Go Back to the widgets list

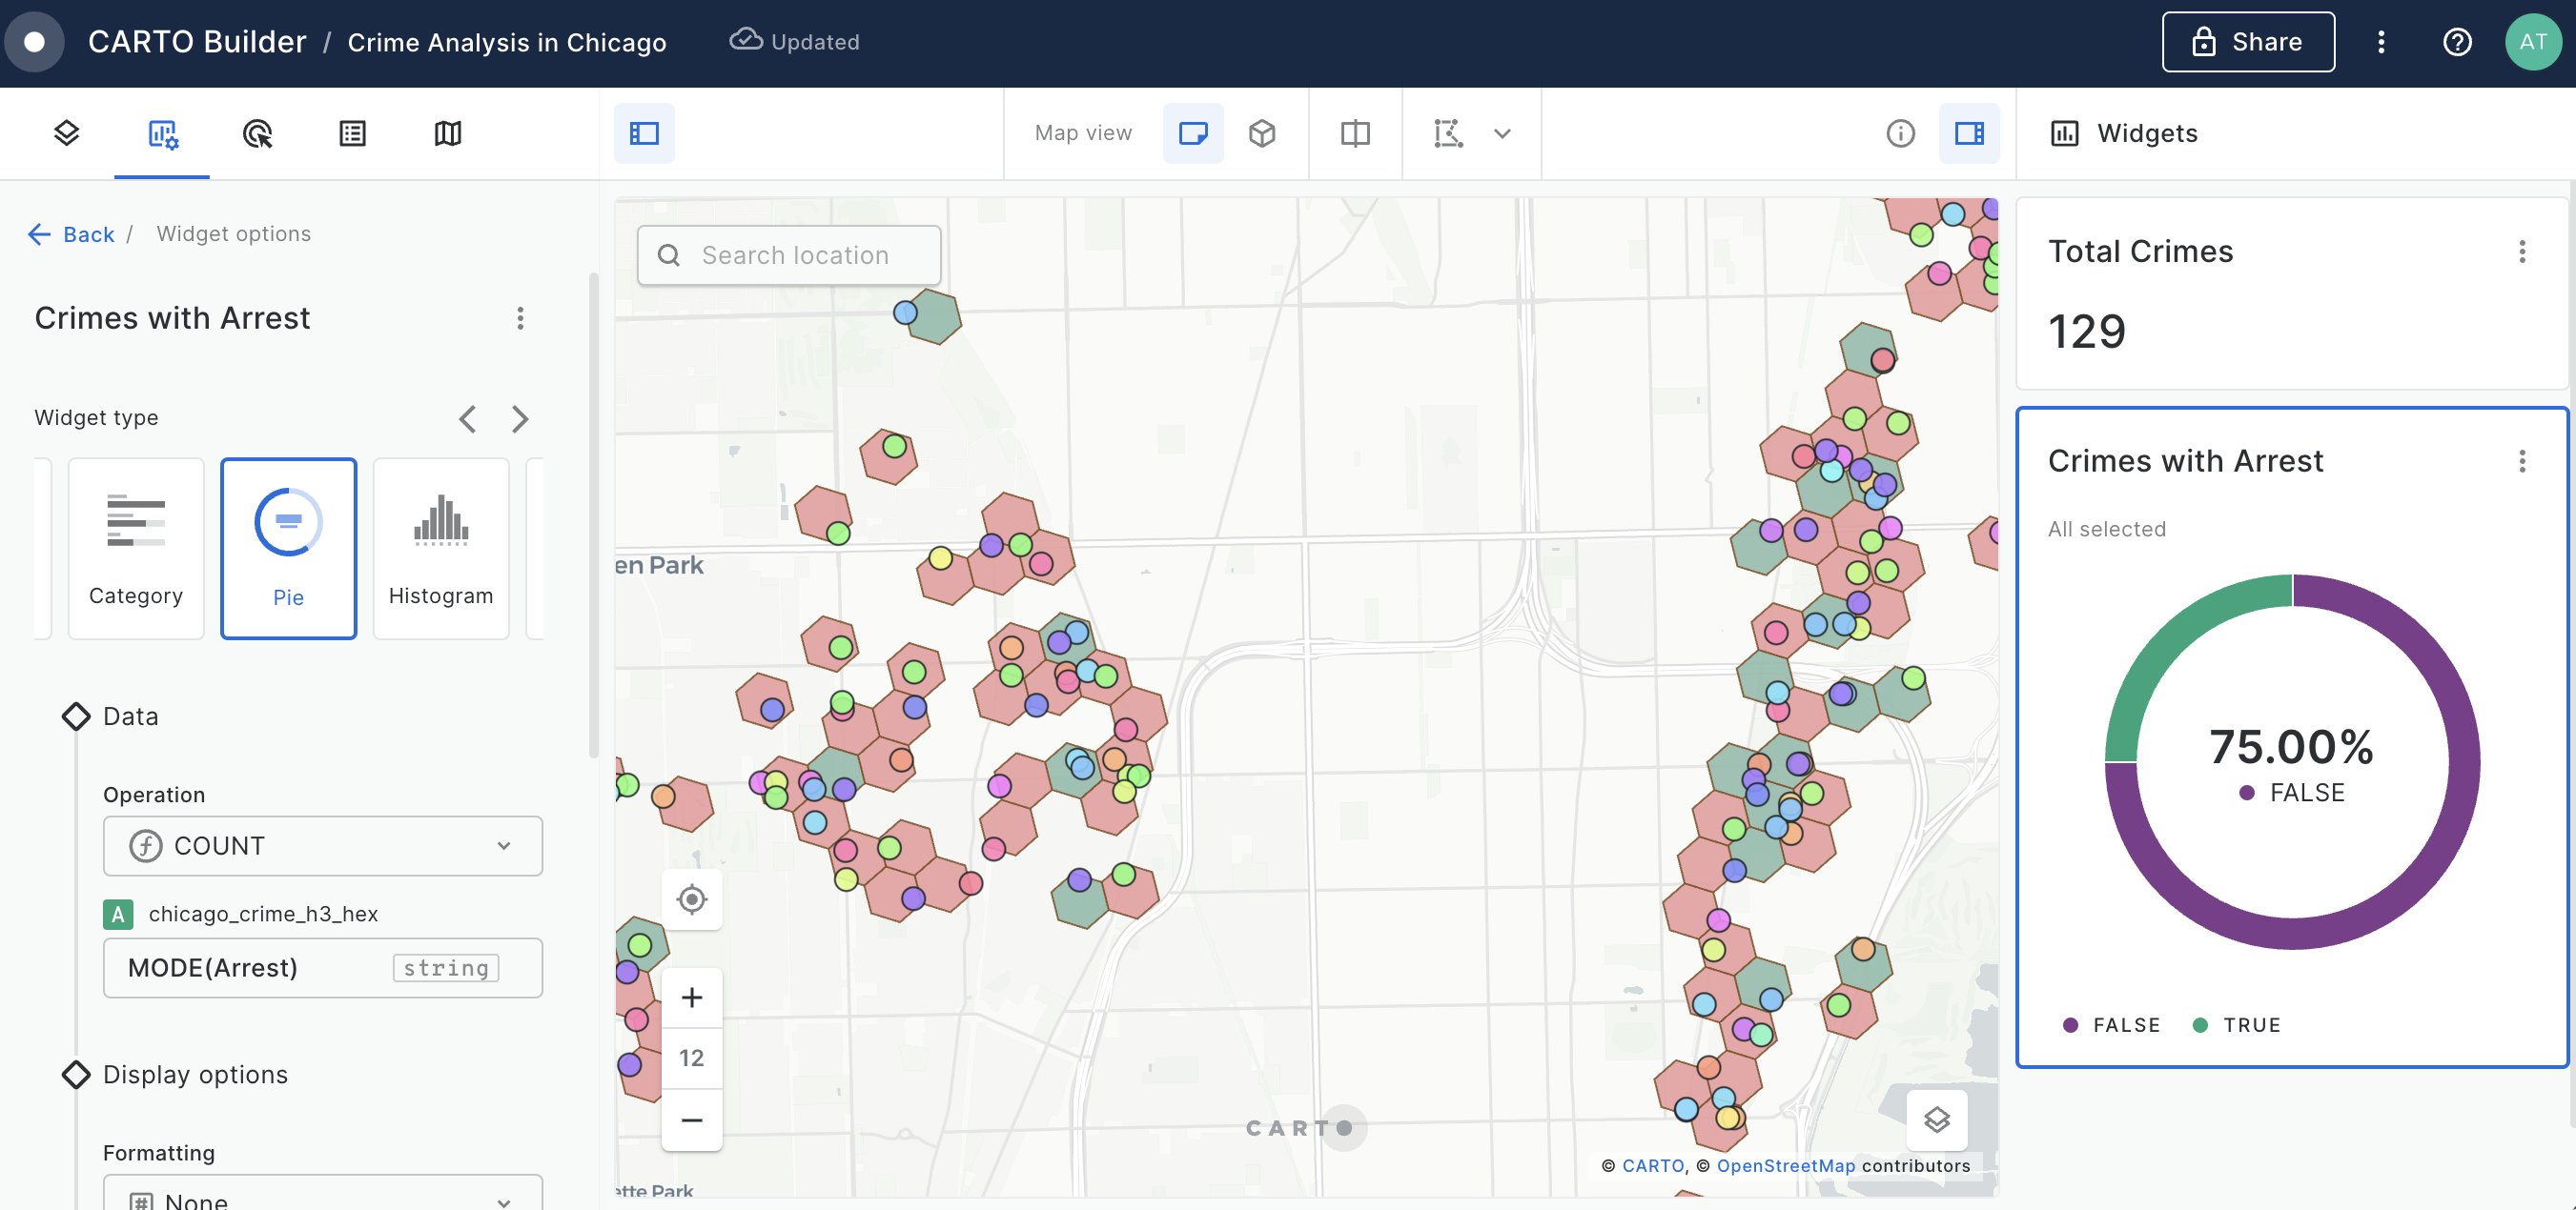[x=71, y=233]
